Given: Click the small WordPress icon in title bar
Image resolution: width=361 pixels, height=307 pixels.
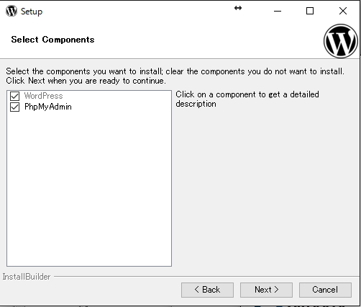Looking at the screenshot, I should pyautogui.click(x=12, y=11).
